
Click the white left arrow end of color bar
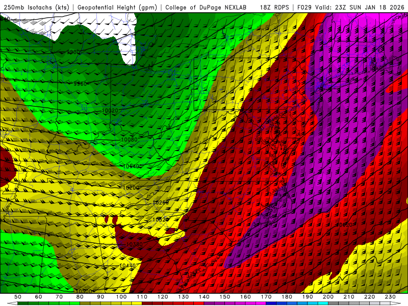(12, 303)
